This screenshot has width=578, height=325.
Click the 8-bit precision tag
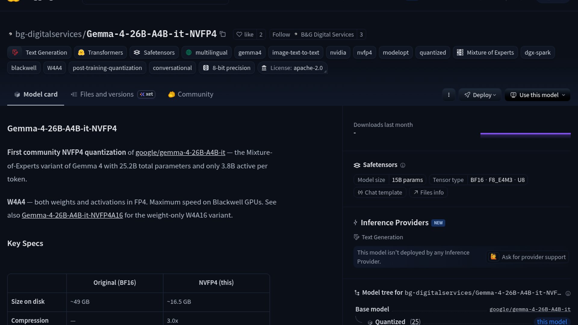tap(227, 68)
